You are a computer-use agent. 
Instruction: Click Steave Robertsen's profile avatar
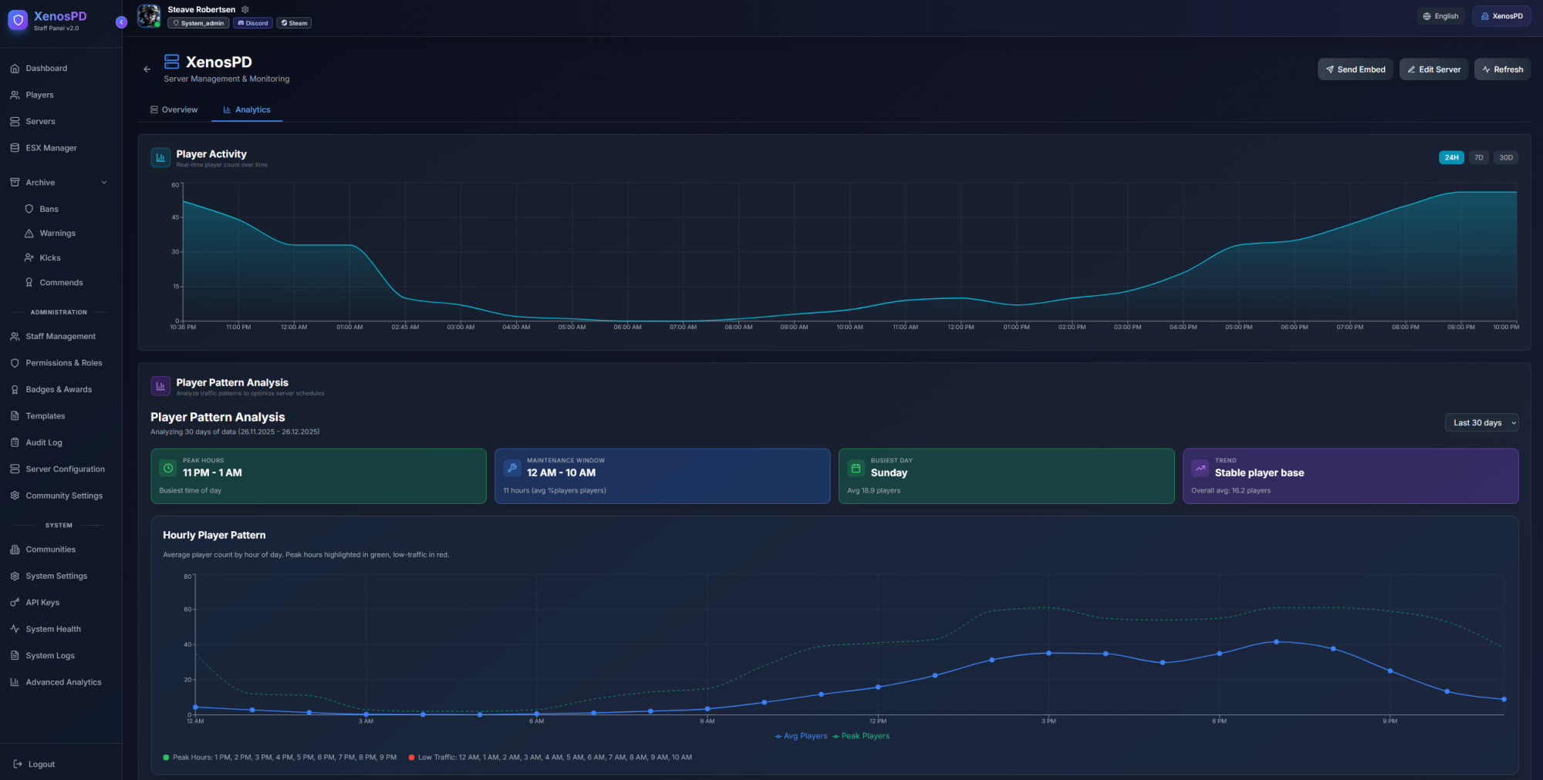149,15
